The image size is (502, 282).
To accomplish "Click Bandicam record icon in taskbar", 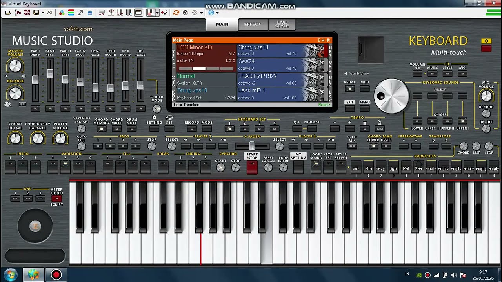I will pyautogui.click(x=56, y=275).
